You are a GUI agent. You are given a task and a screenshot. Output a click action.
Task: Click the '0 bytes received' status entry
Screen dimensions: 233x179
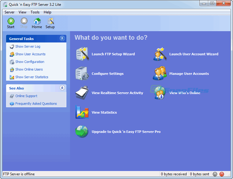coord(174,174)
